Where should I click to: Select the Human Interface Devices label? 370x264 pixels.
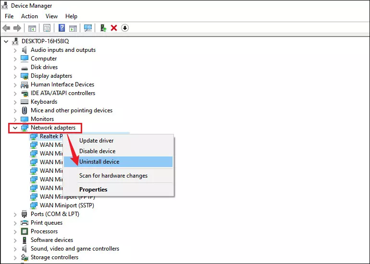(x=62, y=84)
